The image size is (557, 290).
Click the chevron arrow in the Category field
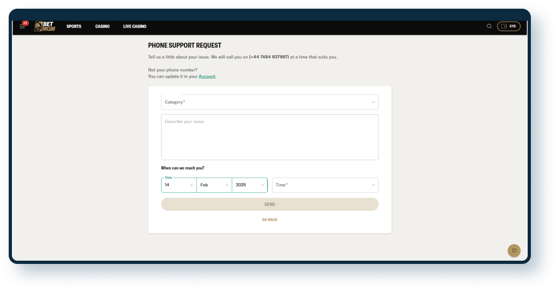(373, 102)
